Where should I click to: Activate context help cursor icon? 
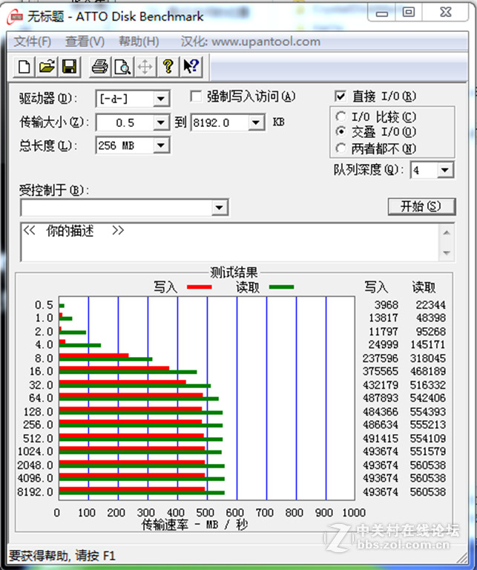tap(191, 67)
